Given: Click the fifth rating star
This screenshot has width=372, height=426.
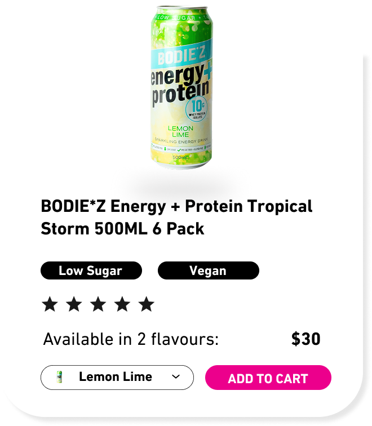Looking at the screenshot, I should pos(146,304).
